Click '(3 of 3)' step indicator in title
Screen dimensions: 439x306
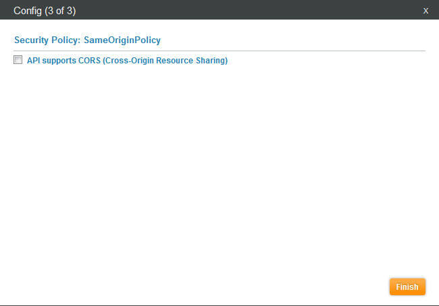tap(60, 10)
